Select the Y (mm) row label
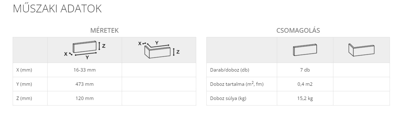The width and height of the screenshot is (393, 116). [x=24, y=84]
